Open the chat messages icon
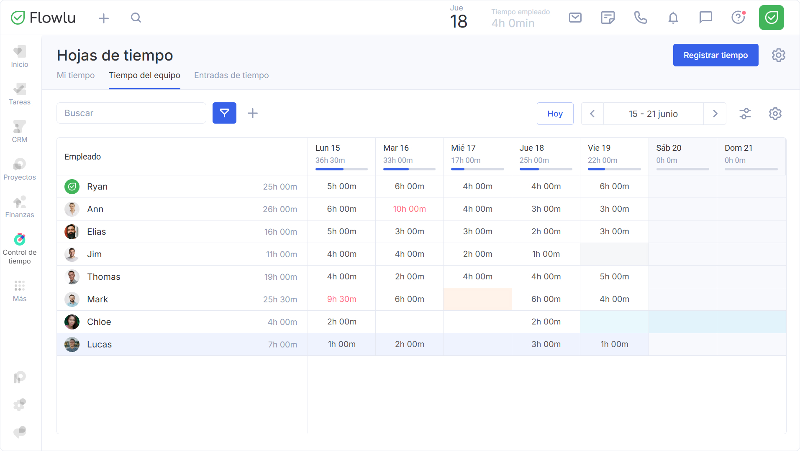The width and height of the screenshot is (800, 451). pos(706,18)
